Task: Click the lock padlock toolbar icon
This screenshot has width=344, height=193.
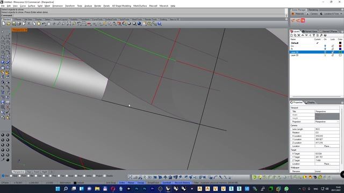Action: tap(114, 24)
